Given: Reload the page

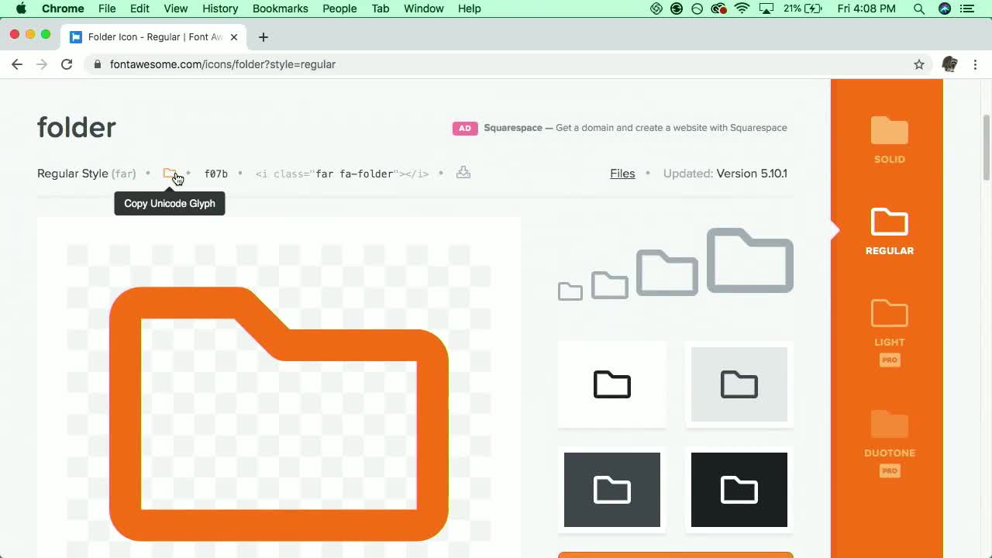Looking at the screenshot, I should 67,64.
